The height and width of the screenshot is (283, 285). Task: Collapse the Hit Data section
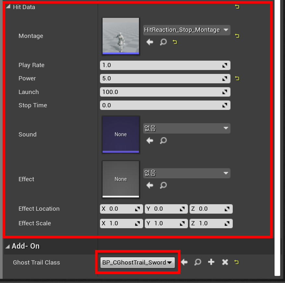(8, 7)
